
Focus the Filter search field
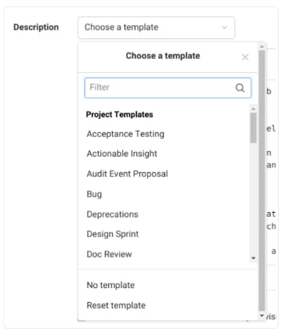click(168, 88)
